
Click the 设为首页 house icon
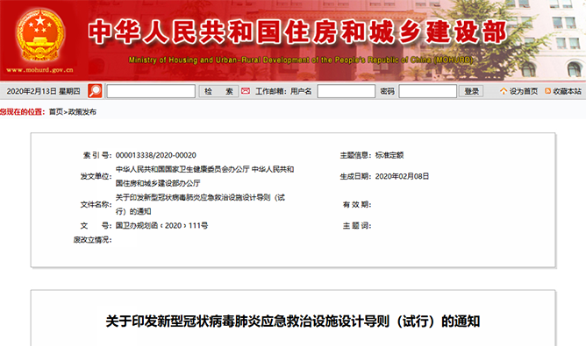504,91
